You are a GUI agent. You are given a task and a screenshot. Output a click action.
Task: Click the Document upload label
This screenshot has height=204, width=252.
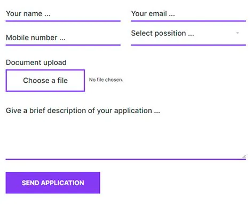click(36, 62)
